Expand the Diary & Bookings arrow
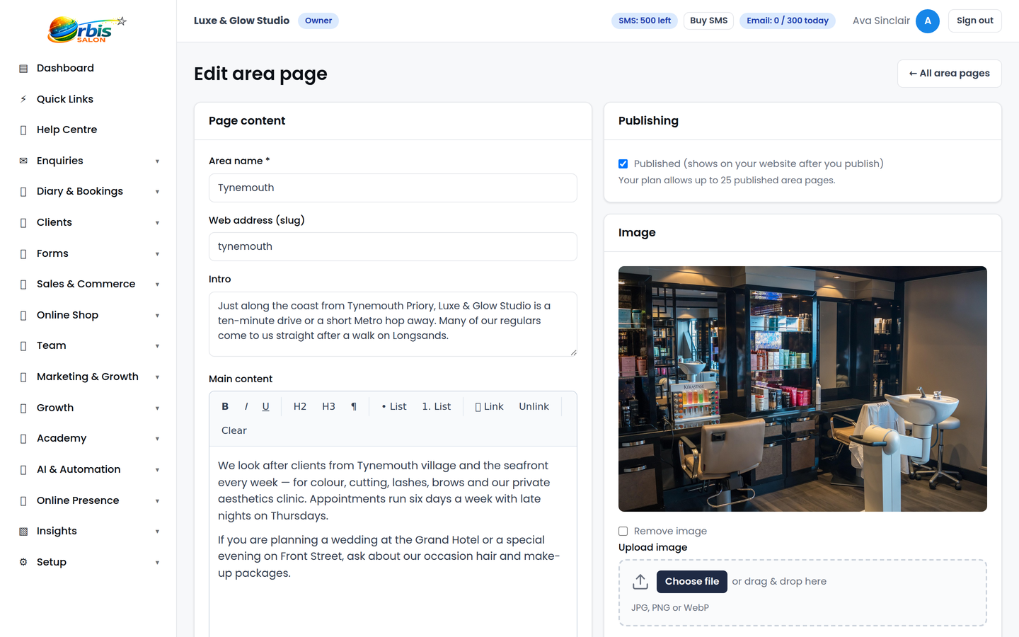This screenshot has height=637, width=1019. click(x=157, y=192)
